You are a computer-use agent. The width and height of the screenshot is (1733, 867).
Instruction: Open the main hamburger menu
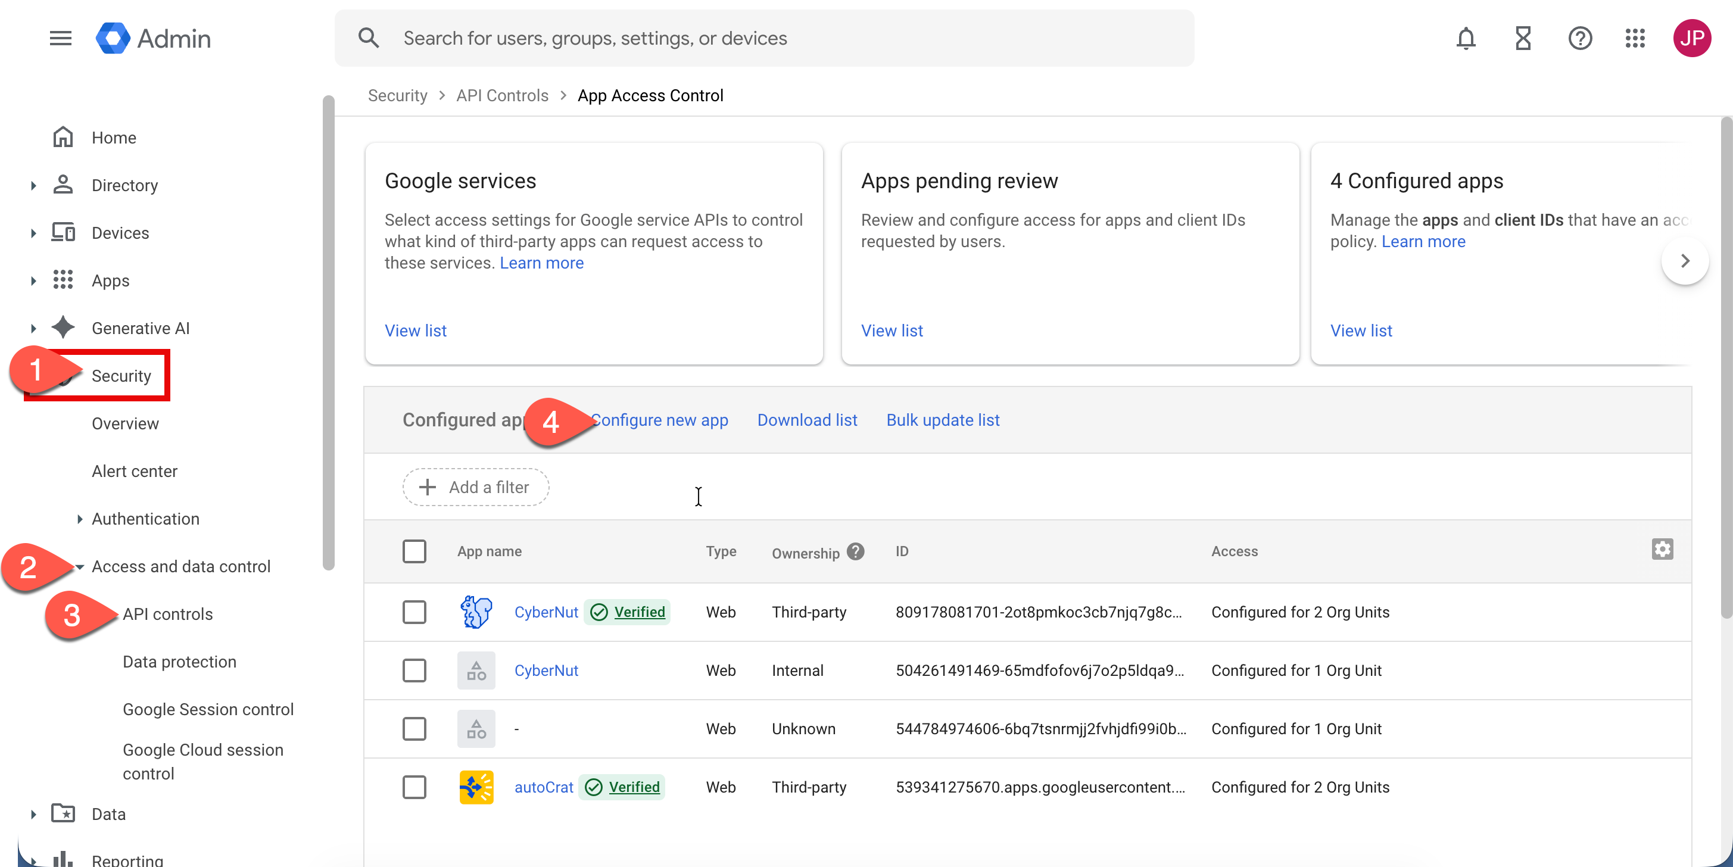[60, 38]
